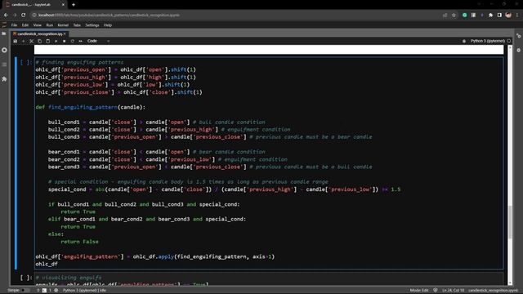Show the table of contents panel
523x294 pixels.
(4, 65)
